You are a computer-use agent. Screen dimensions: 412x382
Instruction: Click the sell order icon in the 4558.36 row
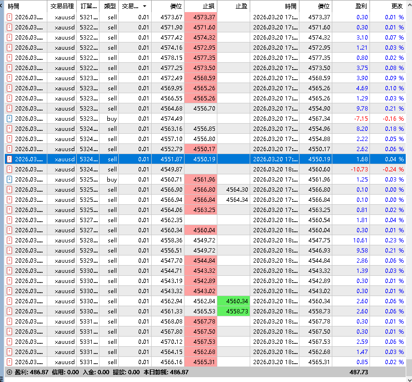pyautogui.click(x=9, y=241)
